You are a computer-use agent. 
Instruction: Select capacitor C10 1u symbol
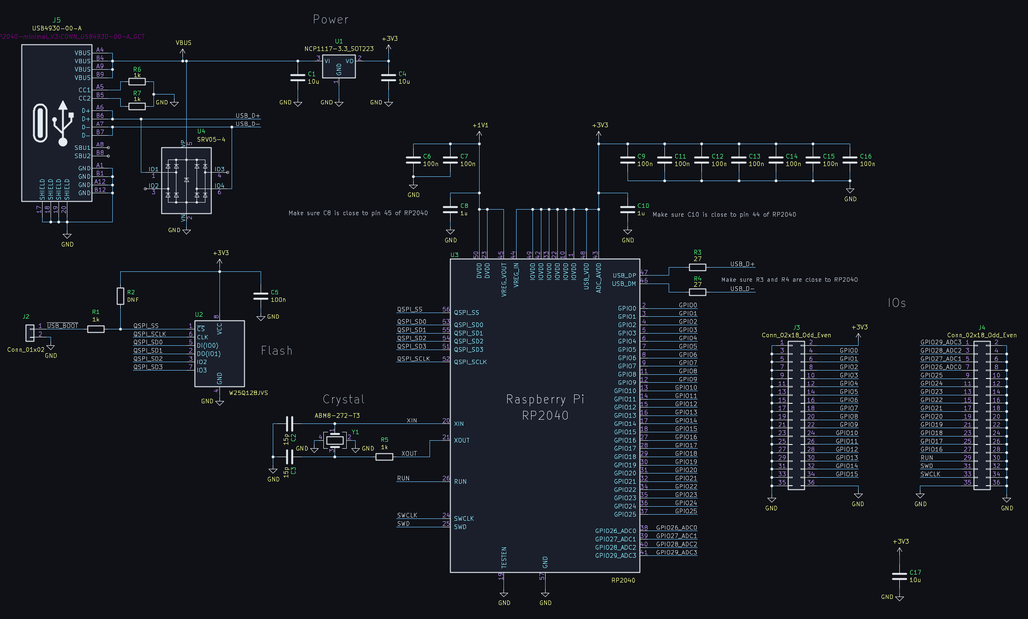coord(627,209)
